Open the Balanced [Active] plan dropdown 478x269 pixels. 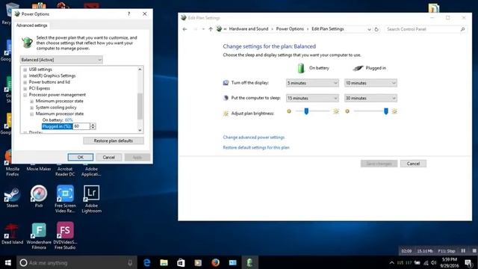[x=61, y=60]
